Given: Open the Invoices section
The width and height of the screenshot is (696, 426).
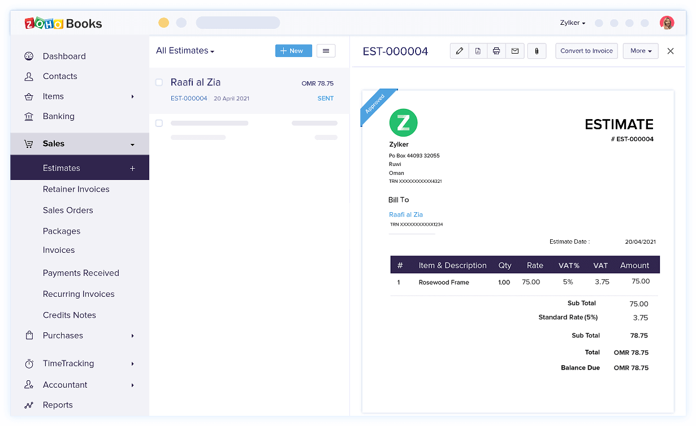Looking at the screenshot, I should pos(59,250).
